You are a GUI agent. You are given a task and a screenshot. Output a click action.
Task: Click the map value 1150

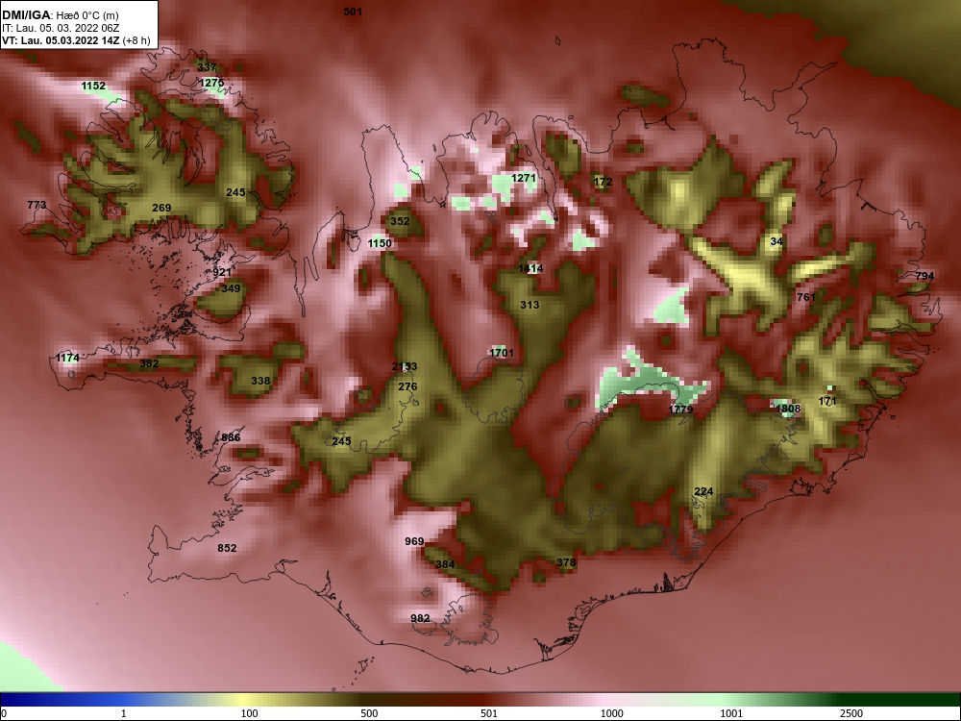coord(380,243)
